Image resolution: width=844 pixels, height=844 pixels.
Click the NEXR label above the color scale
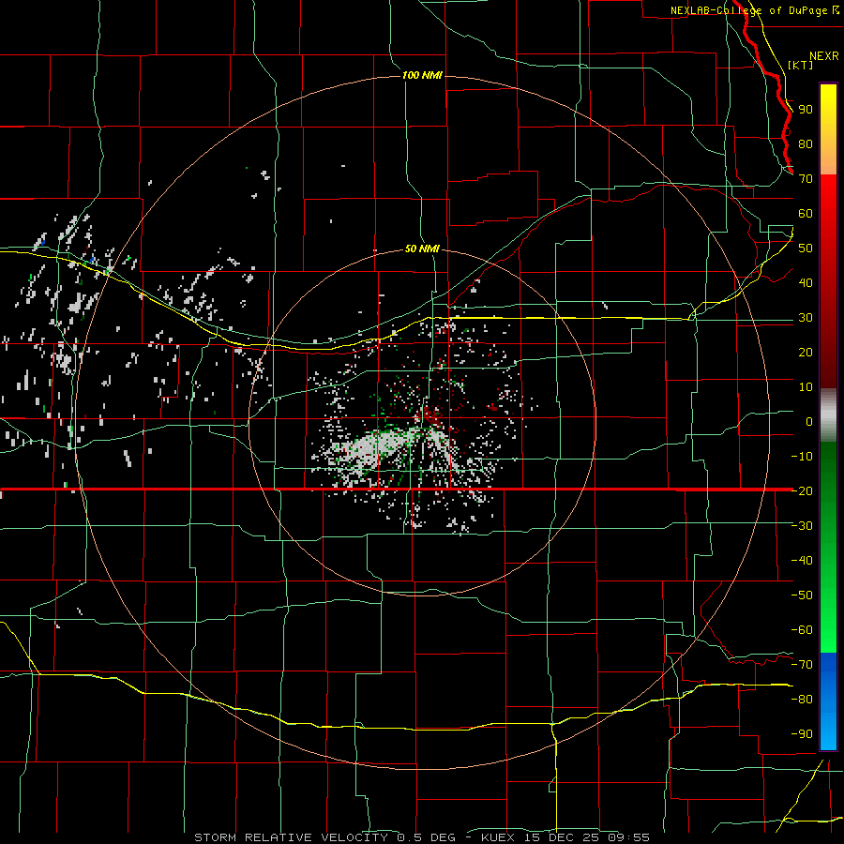point(823,56)
